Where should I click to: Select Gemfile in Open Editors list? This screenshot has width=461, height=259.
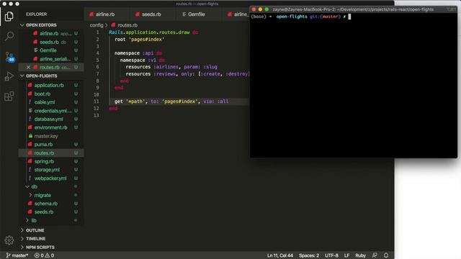point(51,50)
